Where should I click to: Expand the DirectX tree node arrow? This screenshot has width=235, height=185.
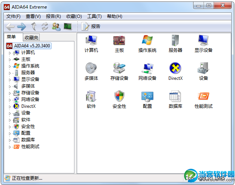(10, 107)
